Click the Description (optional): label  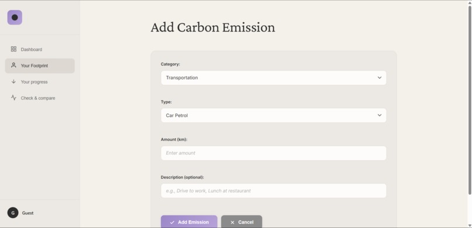[x=183, y=177]
